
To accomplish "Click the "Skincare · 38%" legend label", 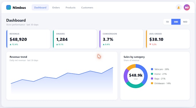I will pyautogui.click(x=162, y=69).
